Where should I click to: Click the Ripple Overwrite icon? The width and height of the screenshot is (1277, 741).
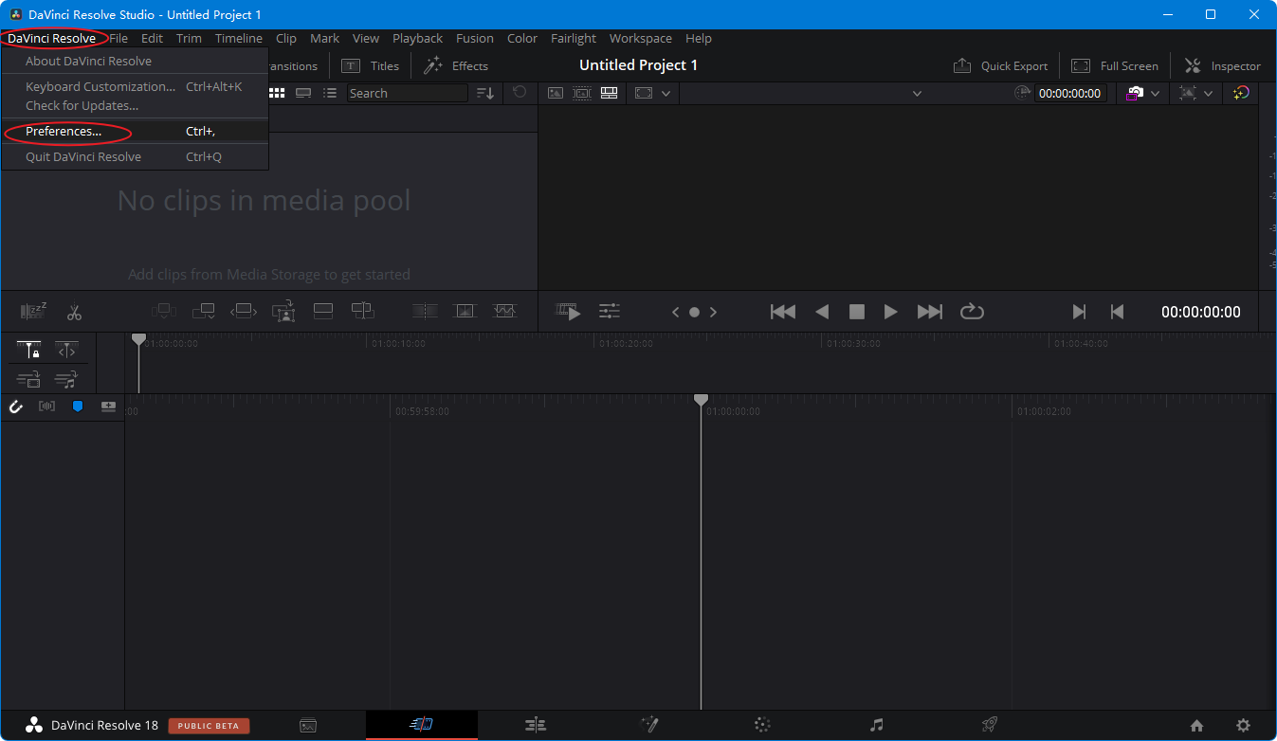pos(244,311)
